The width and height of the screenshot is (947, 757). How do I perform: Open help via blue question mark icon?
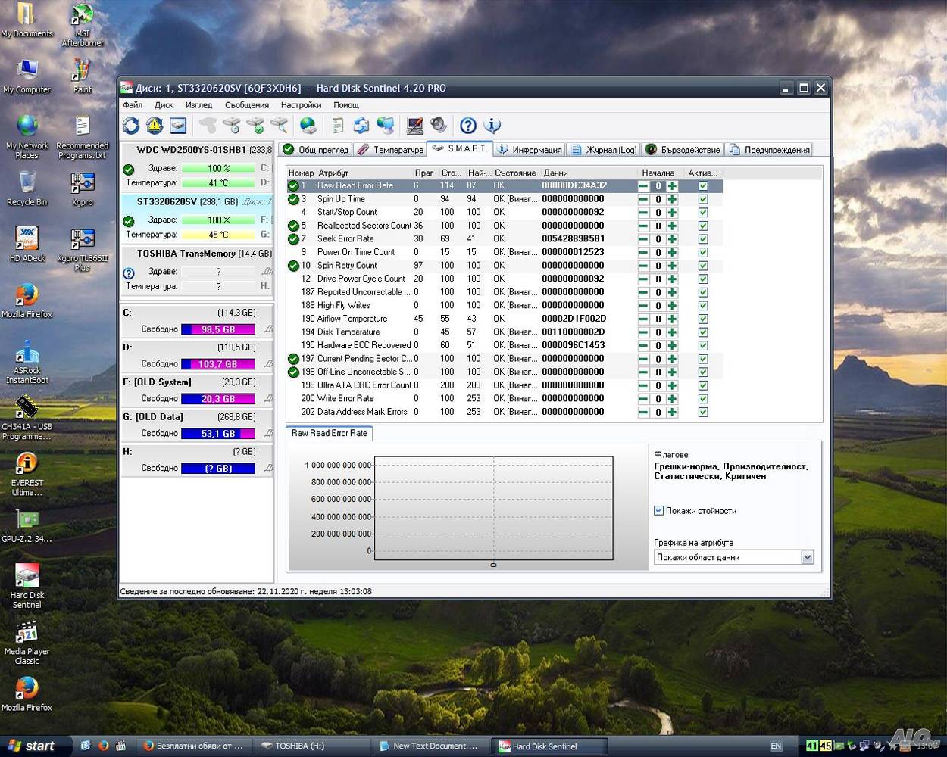(x=468, y=126)
